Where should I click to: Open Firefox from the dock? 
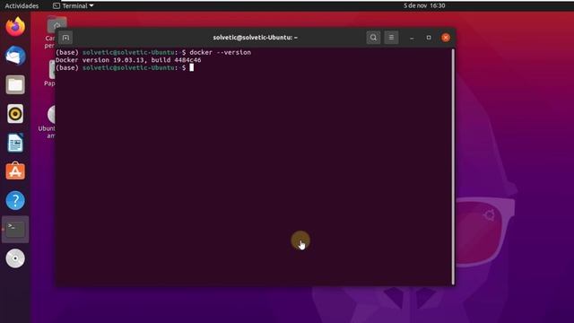pyautogui.click(x=15, y=26)
